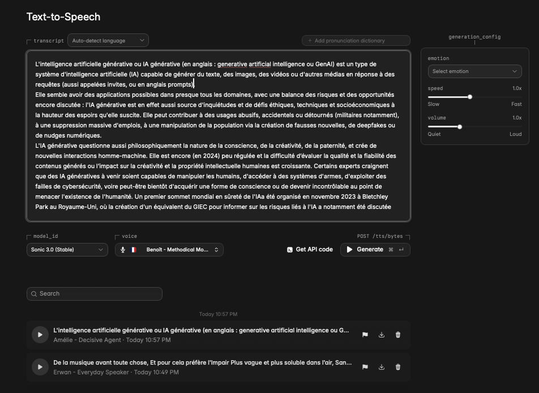Open the Auto-detect language dropdown

tap(108, 41)
